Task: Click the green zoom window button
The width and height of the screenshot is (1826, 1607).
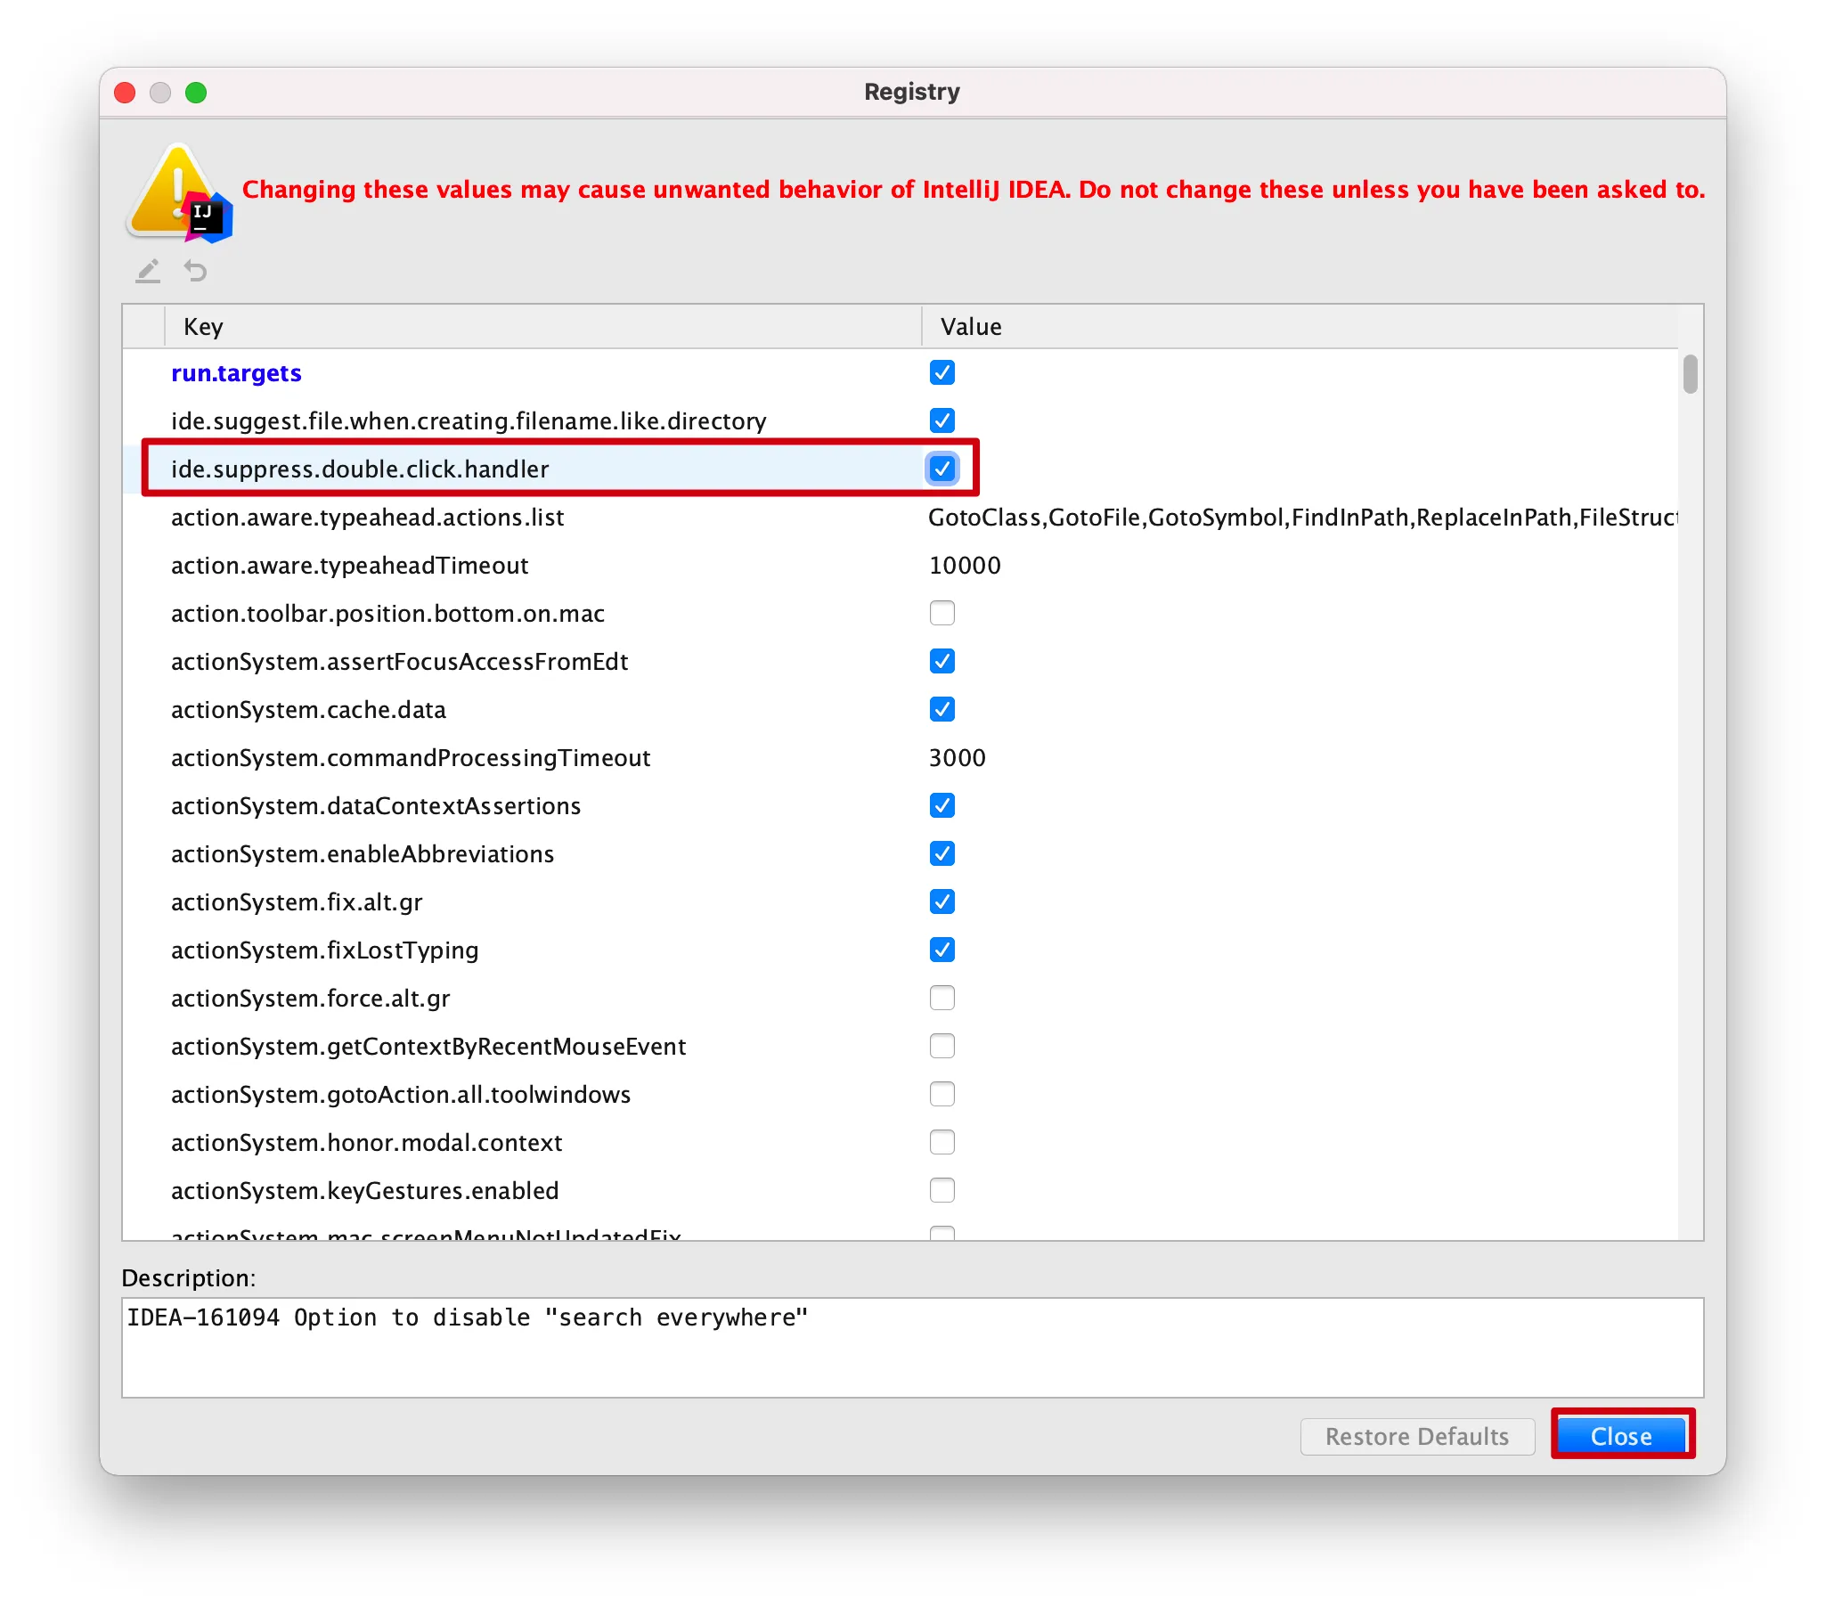Action: pos(196,93)
